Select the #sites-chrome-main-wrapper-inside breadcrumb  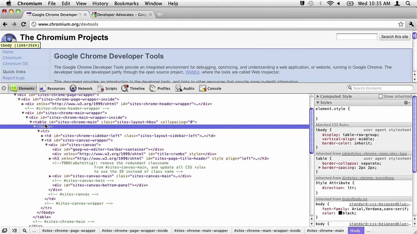[267, 230]
